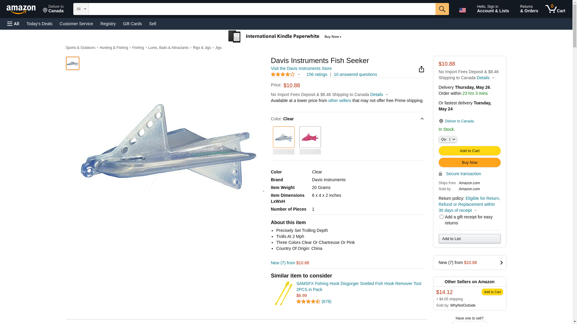Visit the Davis Instruments Store link
577x324 pixels.
301,68
